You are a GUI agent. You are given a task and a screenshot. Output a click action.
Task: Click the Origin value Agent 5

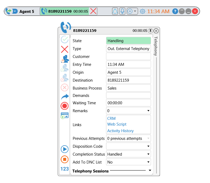(129, 72)
